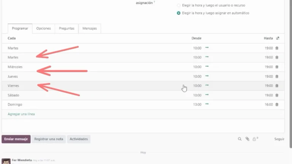Viewport: 292px width, 164px height.
Task: Switch to the Opciones tab
Action: 43,28
